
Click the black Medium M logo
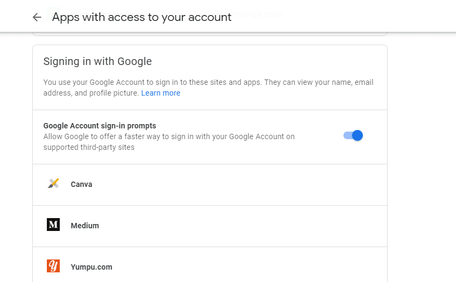pos(53,225)
